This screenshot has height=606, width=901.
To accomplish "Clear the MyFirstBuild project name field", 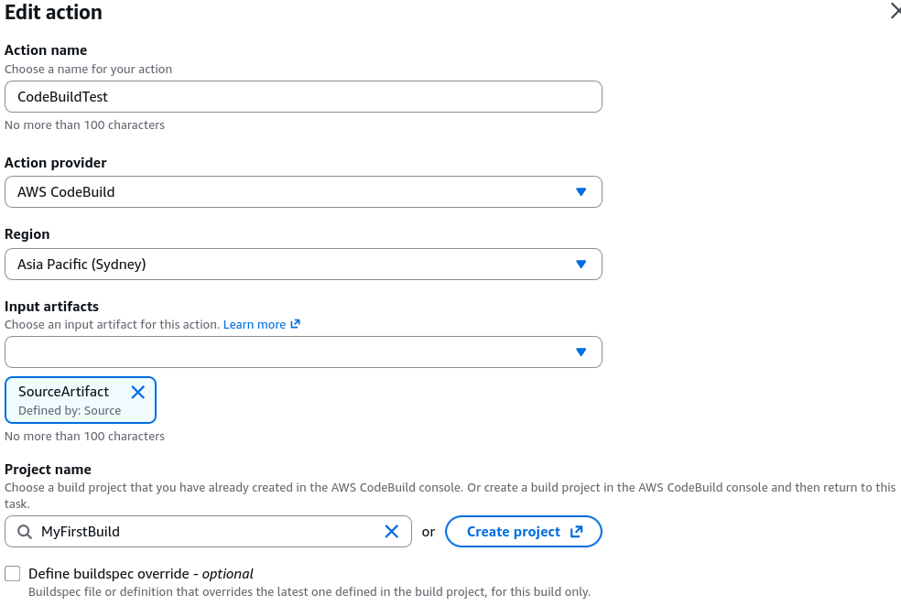I will (391, 531).
